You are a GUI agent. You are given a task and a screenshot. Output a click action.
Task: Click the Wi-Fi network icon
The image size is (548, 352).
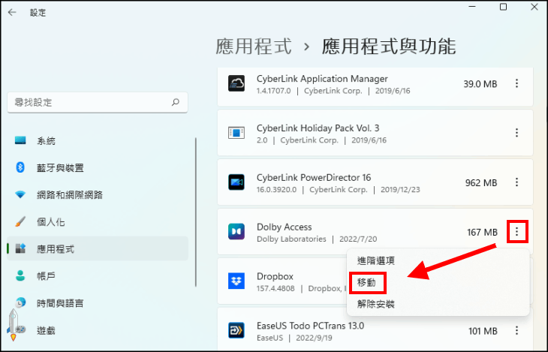(20, 194)
